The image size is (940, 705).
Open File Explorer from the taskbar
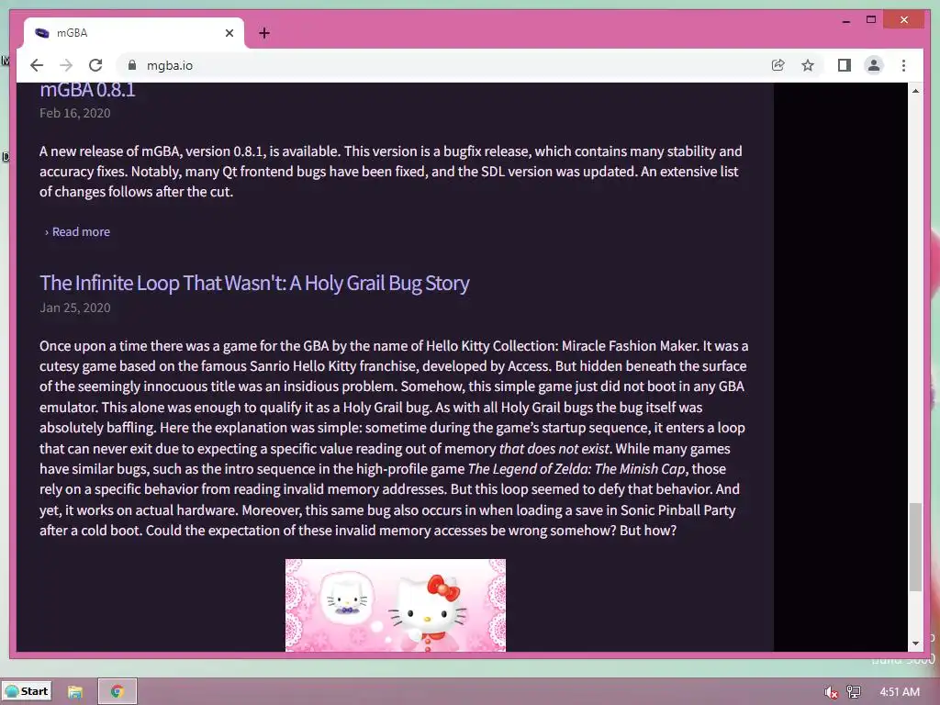click(x=75, y=692)
